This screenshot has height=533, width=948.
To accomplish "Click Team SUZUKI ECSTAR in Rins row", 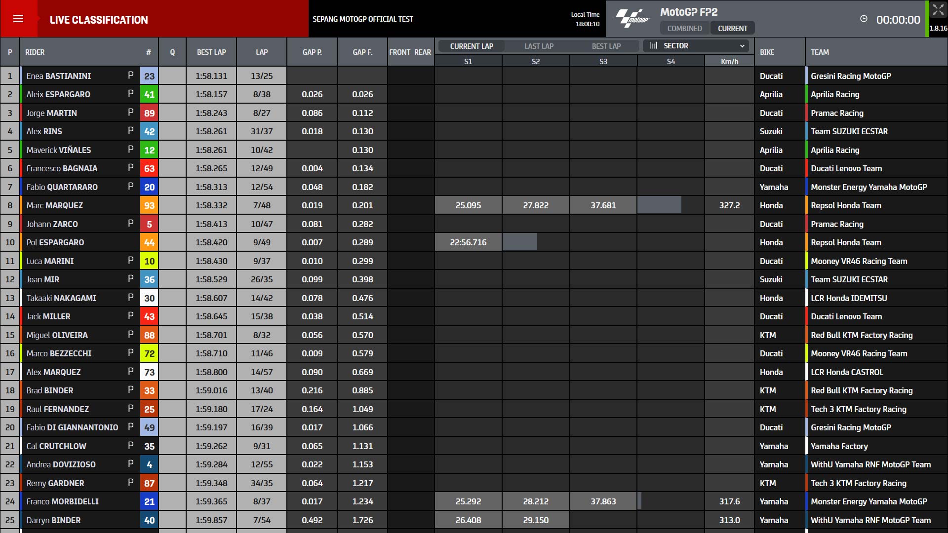I will click(x=849, y=131).
